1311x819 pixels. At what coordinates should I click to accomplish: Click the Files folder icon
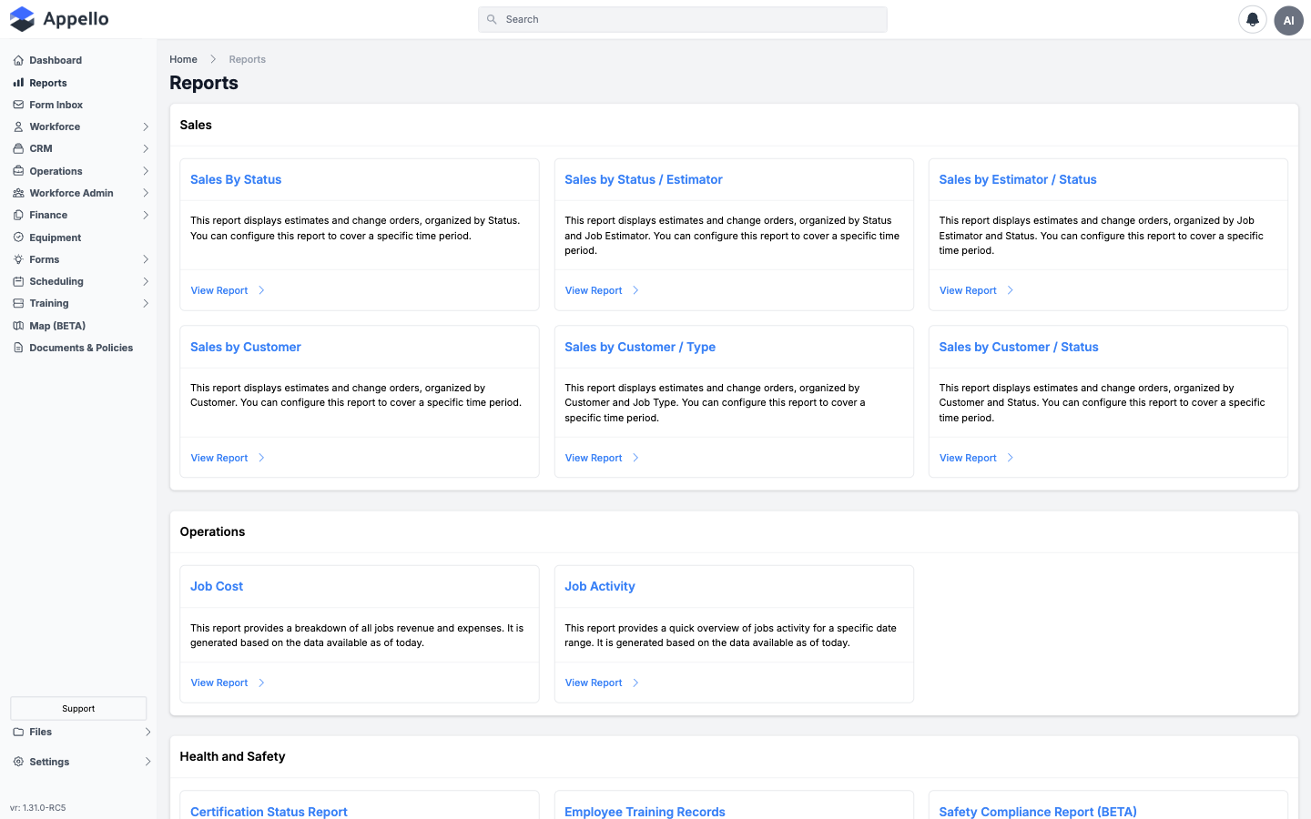coord(18,732)
